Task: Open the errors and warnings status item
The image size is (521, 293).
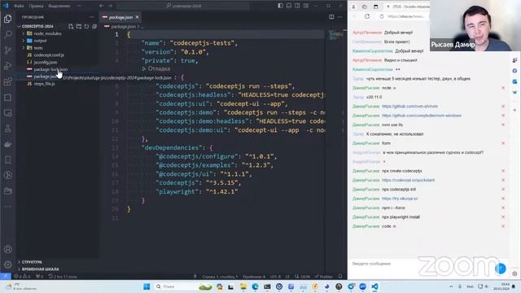Action: tap(22, 276)
